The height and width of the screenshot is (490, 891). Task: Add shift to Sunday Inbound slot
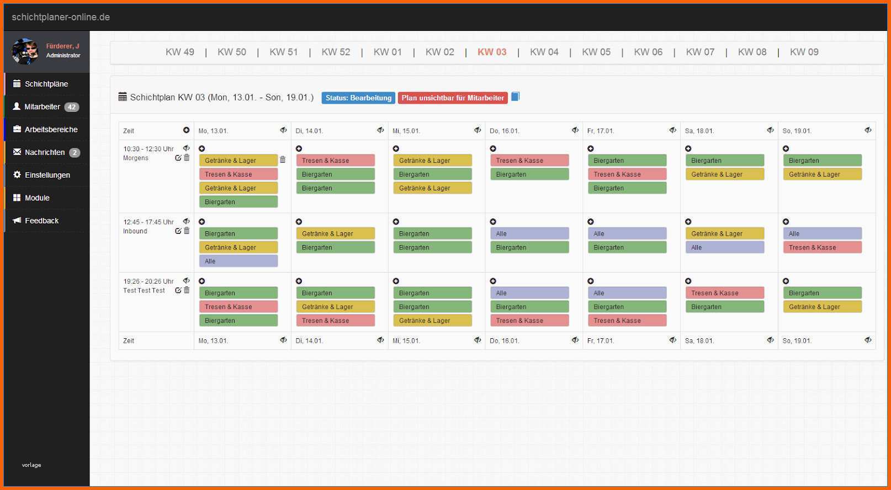point(786,221)
